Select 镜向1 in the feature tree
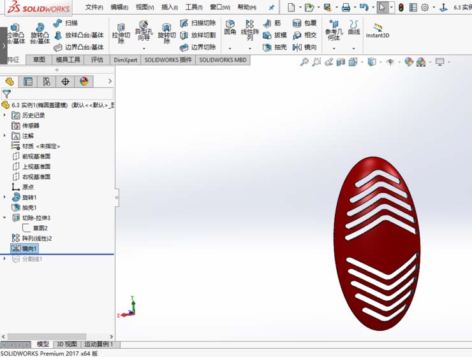 click(24, 249)
